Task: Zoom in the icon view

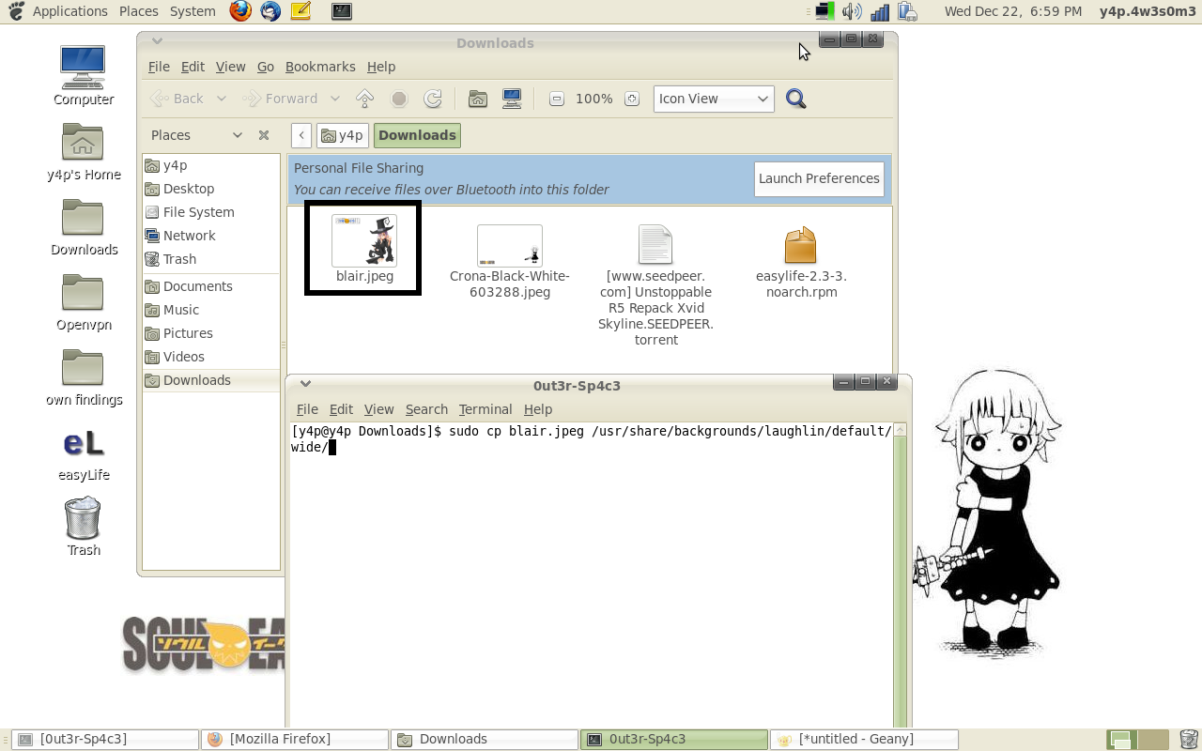Action: click(x=632, y=99)
